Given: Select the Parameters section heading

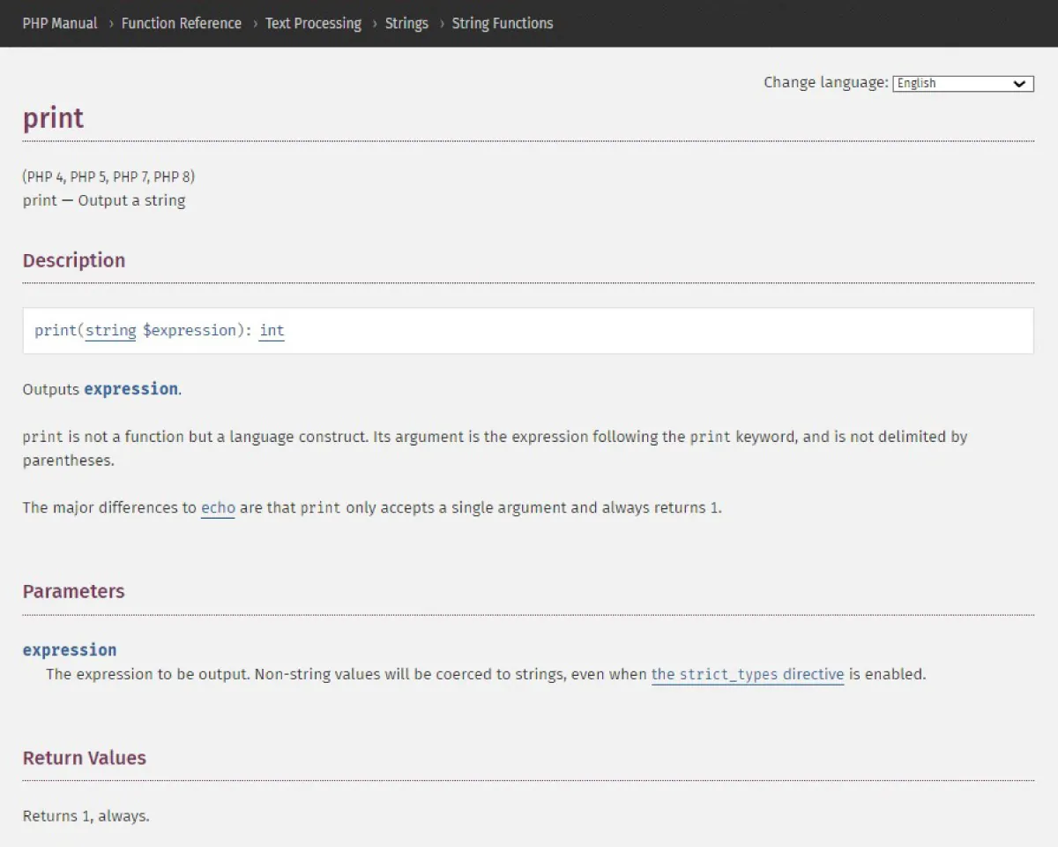Looking at the screenshot, I should click(73, 591).
